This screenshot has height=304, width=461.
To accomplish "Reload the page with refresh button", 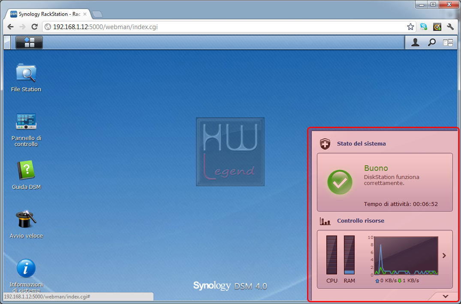I will coord(34,27).
